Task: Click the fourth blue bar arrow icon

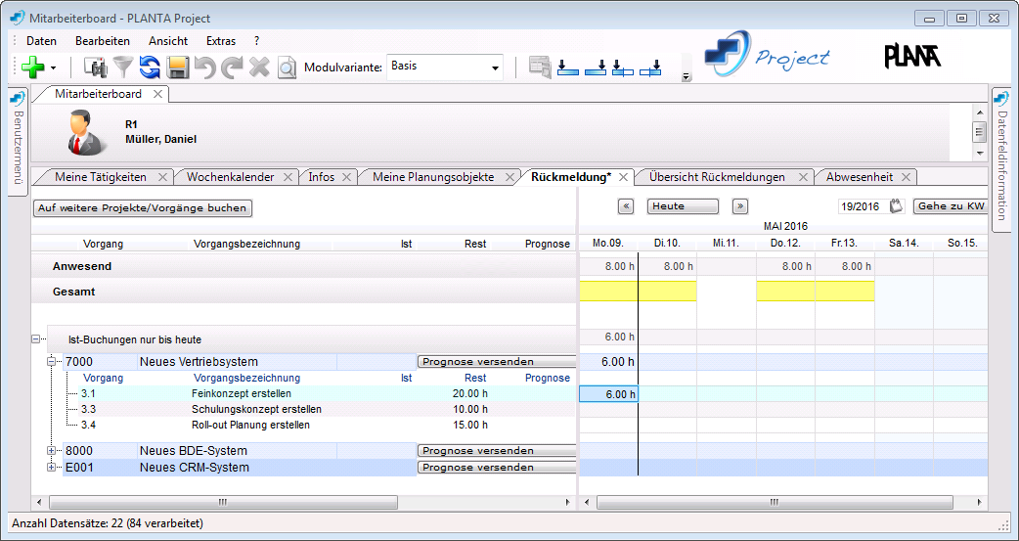Action: coord(650,67)
